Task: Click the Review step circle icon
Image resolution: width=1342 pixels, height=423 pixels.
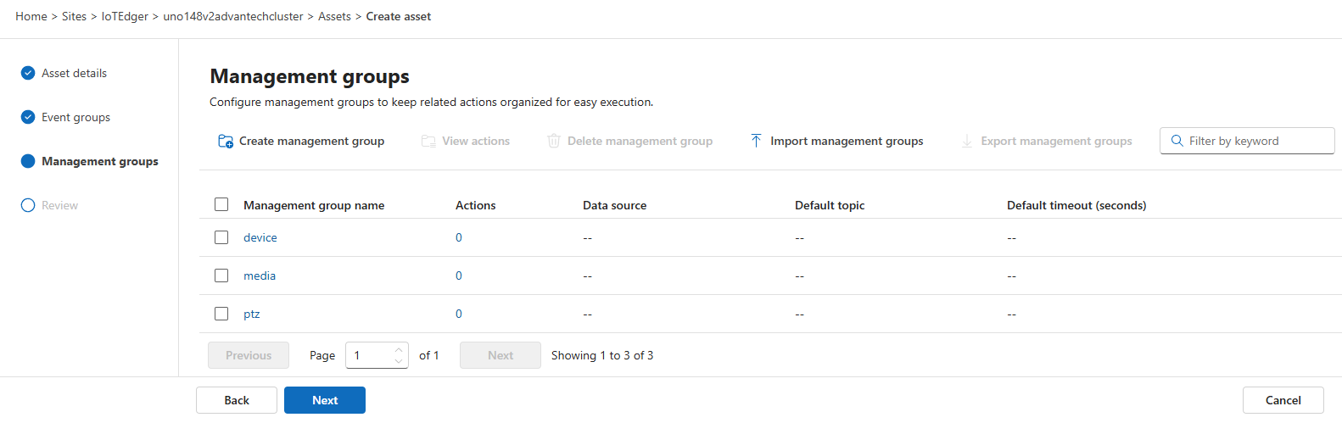Action: point(28,205)
